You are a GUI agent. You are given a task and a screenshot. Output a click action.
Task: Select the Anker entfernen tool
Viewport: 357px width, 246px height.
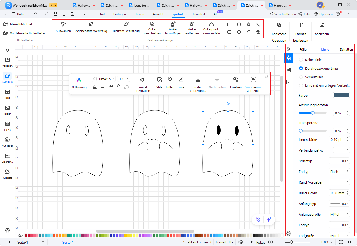pos(192,28)
